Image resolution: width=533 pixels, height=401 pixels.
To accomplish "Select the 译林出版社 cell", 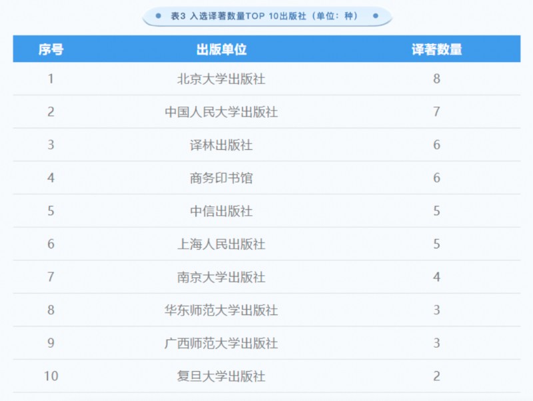I will 221,145.
